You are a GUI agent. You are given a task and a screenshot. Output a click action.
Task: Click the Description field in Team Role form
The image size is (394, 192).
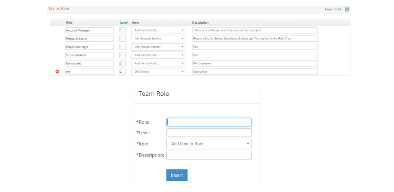209,155
